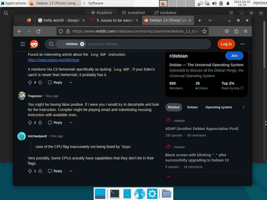Click Trapunov's avatar image
The width and height of the screenshot is (267, 200).
[22, 96]
